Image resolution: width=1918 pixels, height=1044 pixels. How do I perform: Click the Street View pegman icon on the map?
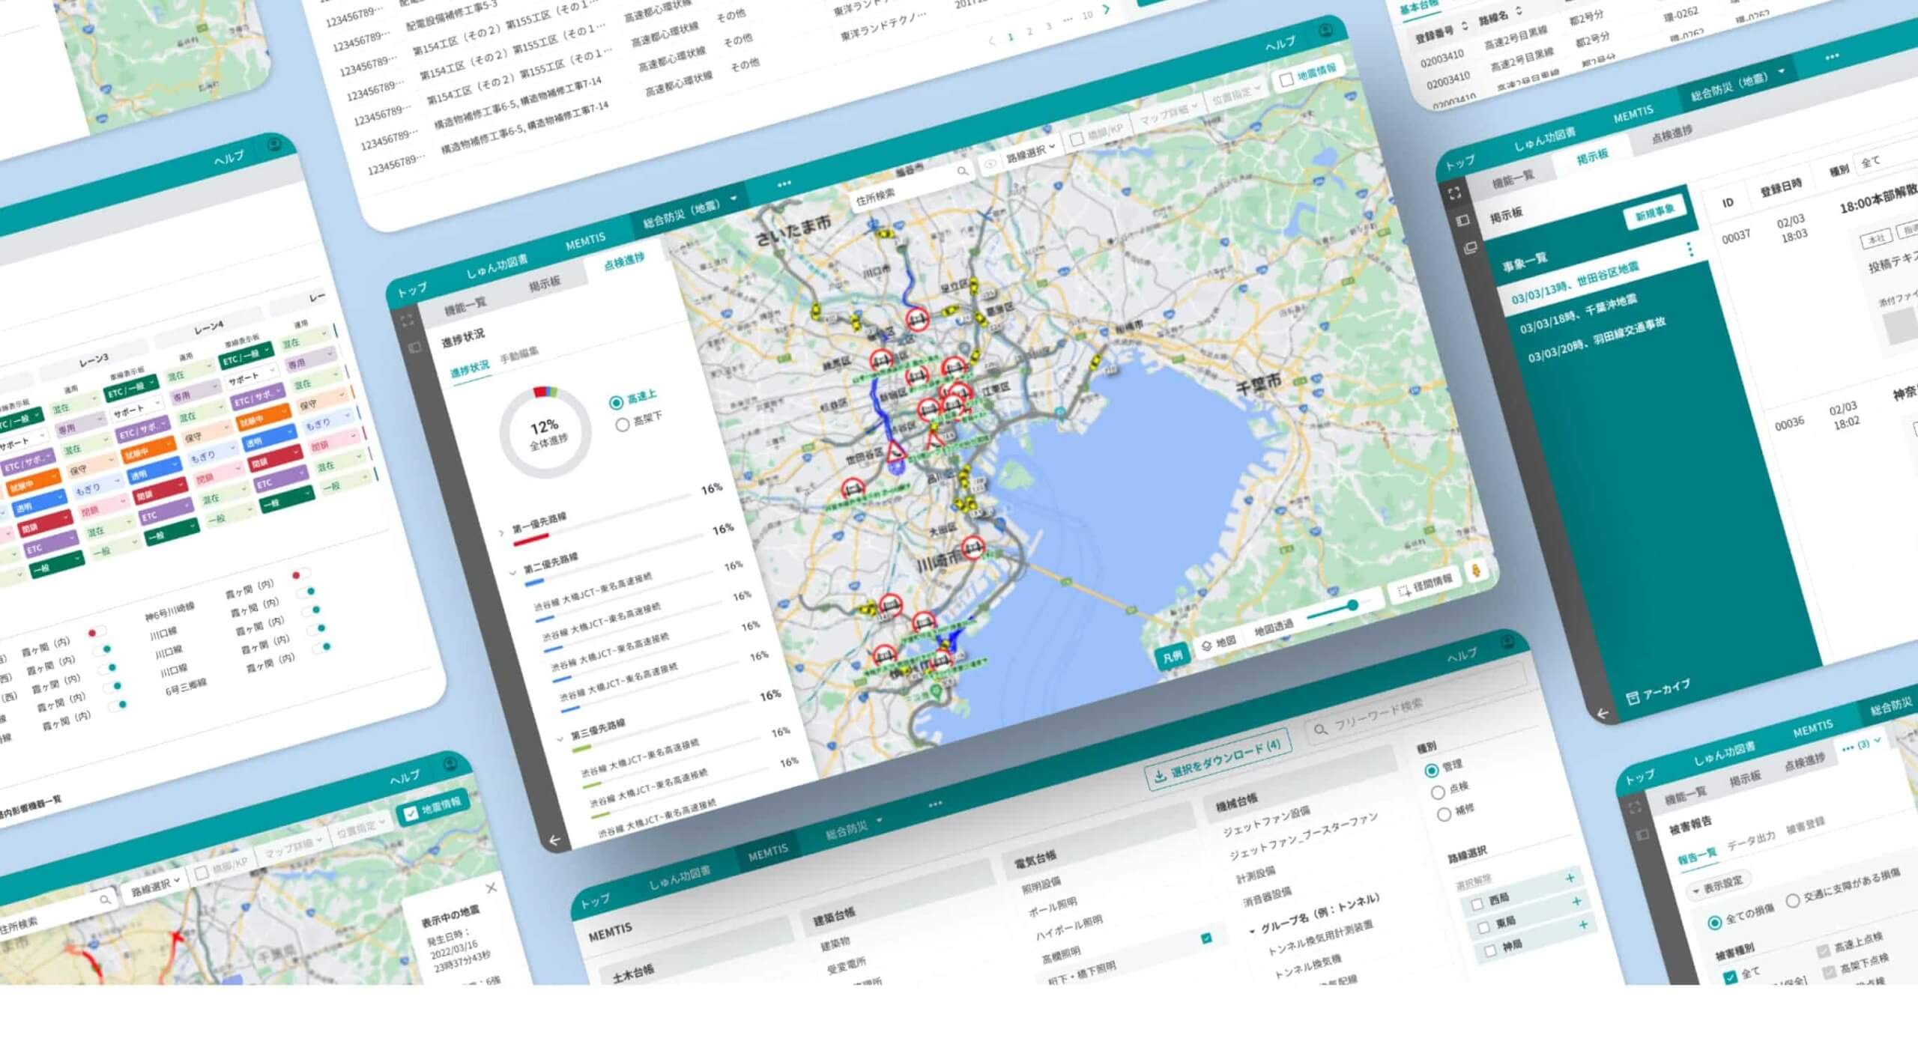[x=1476, y=570]
